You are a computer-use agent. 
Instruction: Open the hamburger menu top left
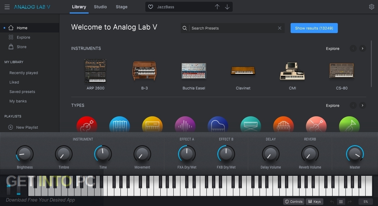tap(7, 7)
